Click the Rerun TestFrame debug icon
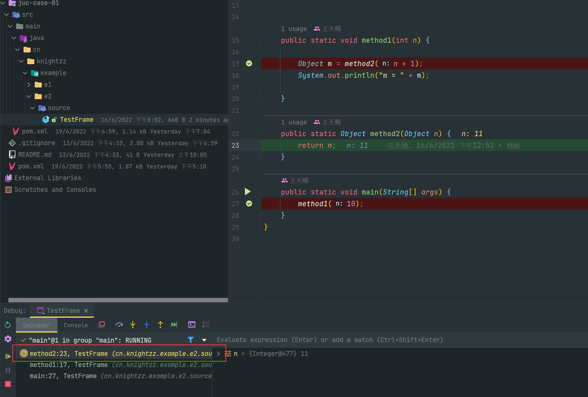This screenshot has height=397, width=588. tap(8, 325)
